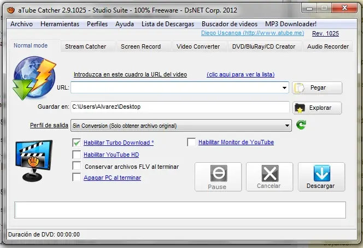Close the aTube Catcher window
Screen dimensions: 363x248
344,8
